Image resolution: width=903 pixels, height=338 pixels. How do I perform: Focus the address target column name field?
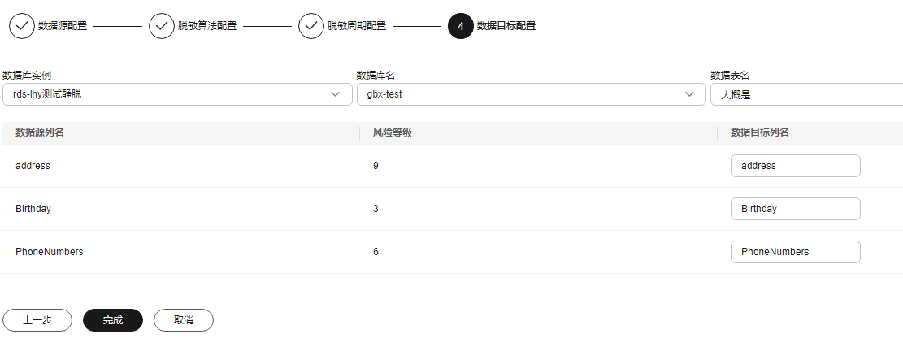[796, 166]
